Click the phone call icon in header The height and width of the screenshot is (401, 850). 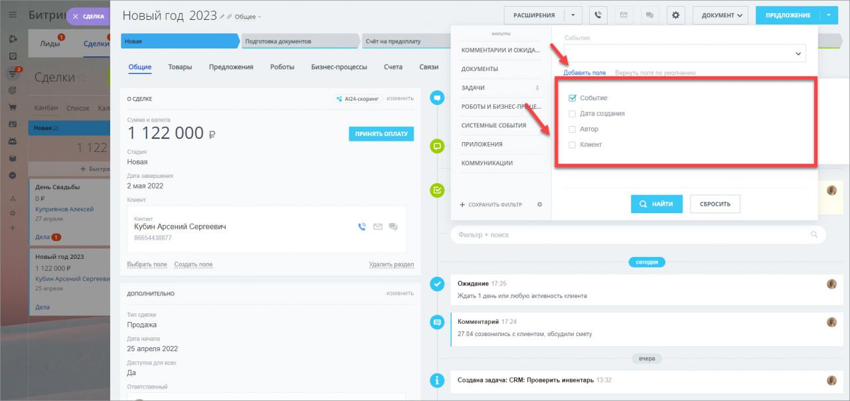[598, 15]
